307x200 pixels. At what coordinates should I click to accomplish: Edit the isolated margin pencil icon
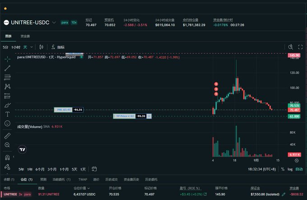[284, 194]
